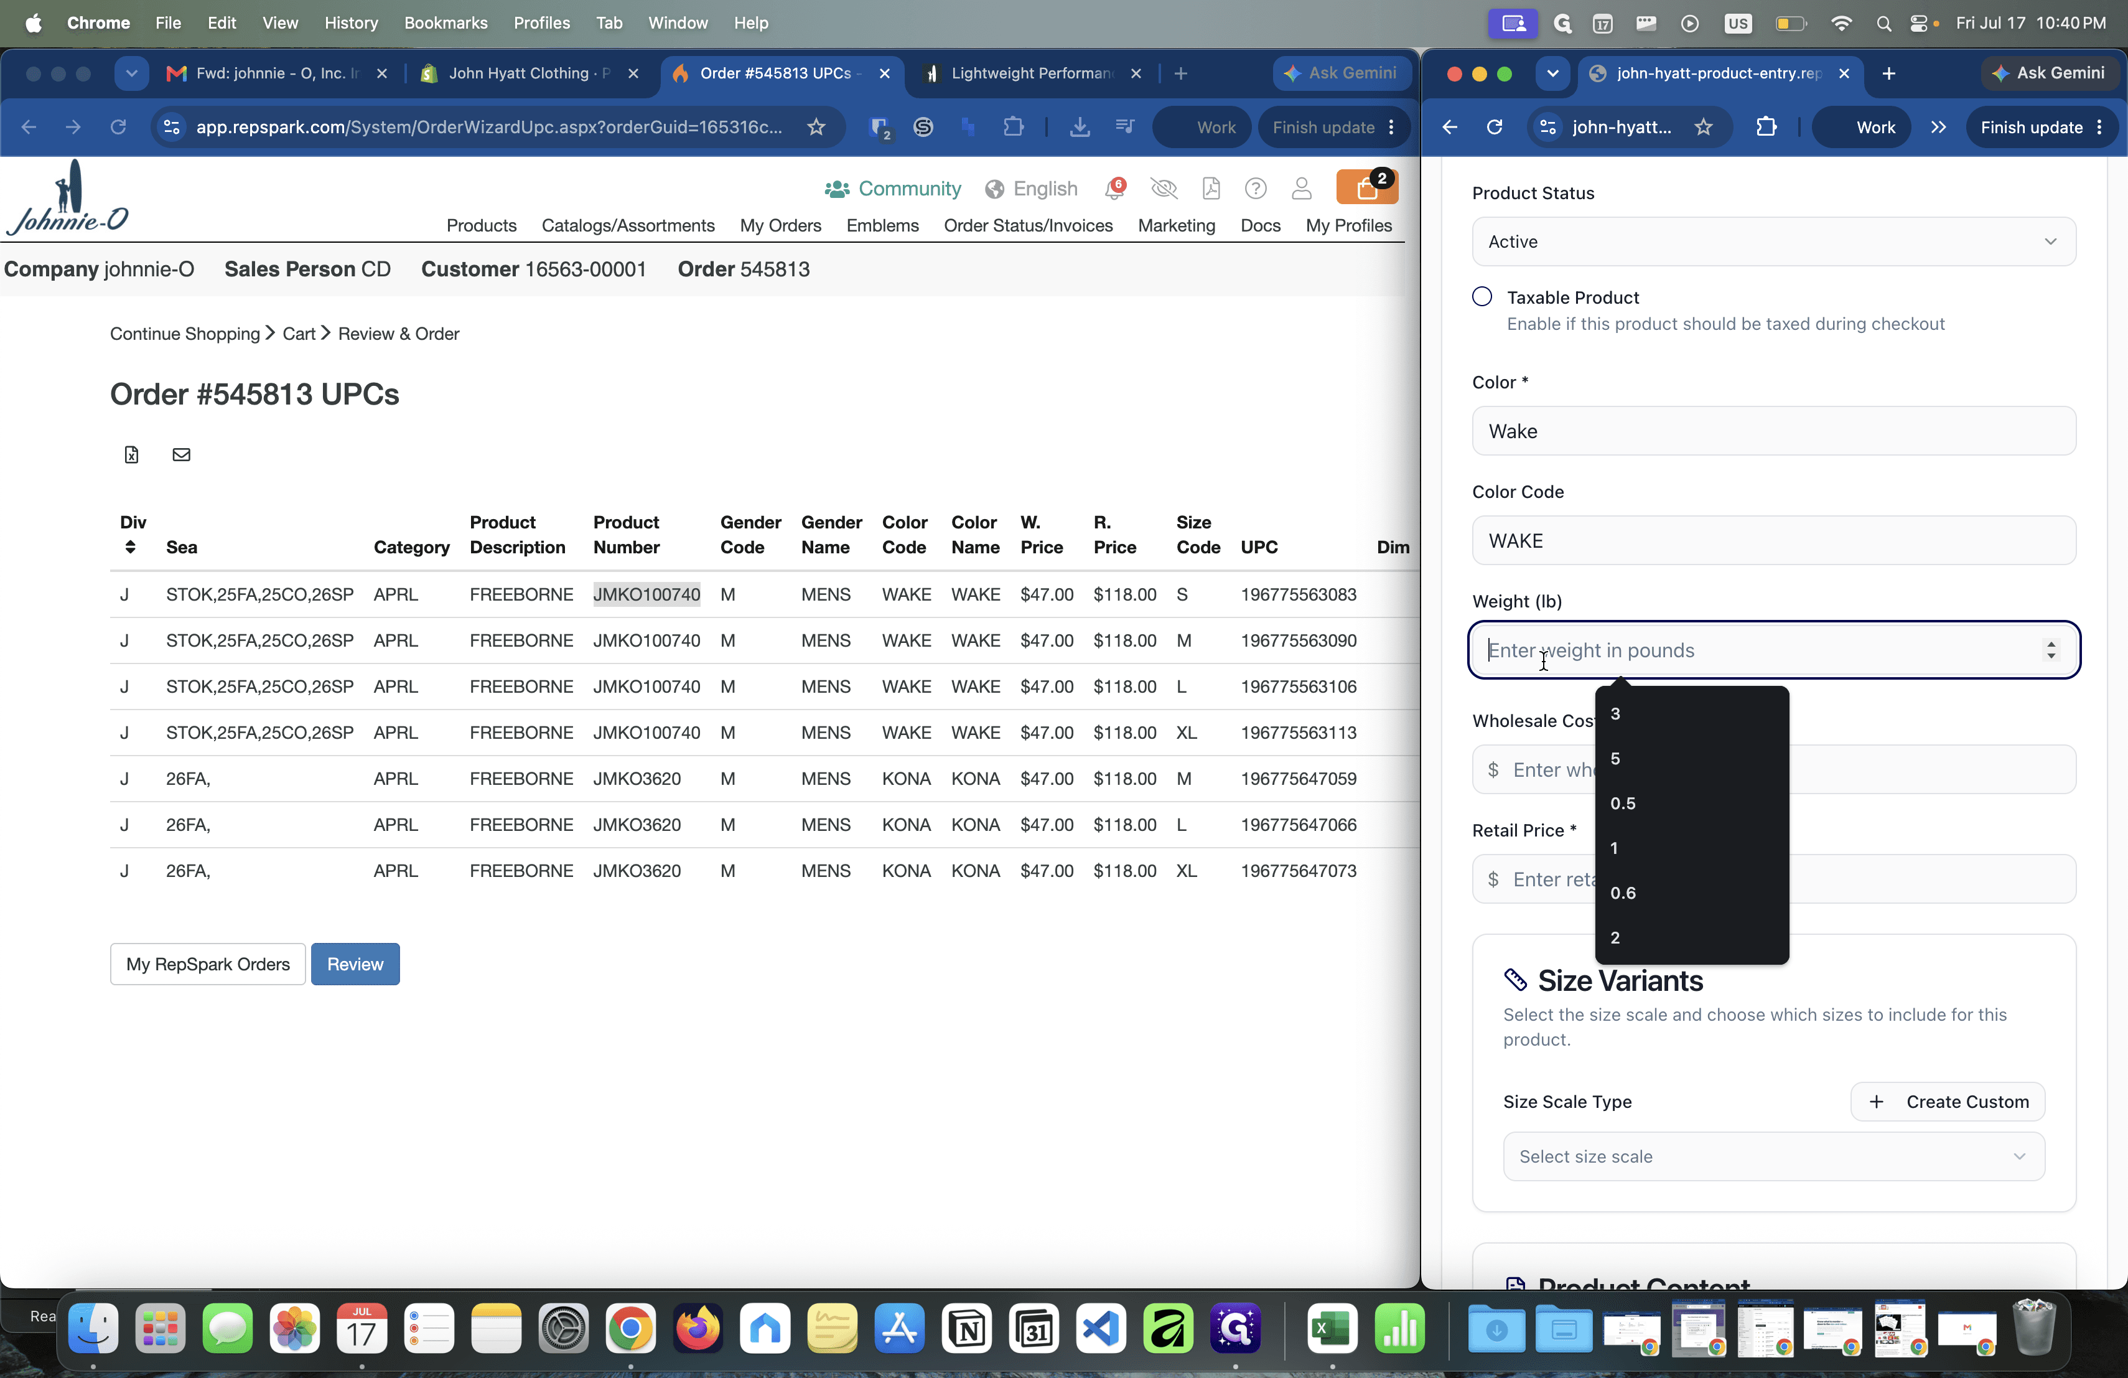
Task: Switch to the John Hyatt Clothing tab
Action: point(530,73)
